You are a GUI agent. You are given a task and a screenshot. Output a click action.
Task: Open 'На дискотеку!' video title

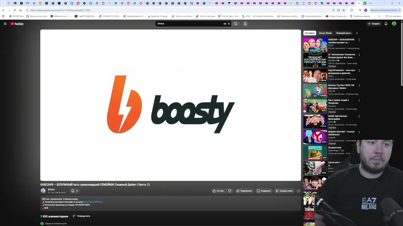click(x=335, y=148)
